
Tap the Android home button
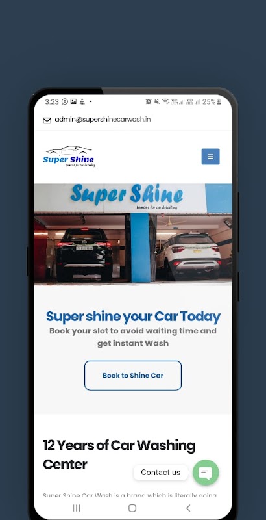132,508
